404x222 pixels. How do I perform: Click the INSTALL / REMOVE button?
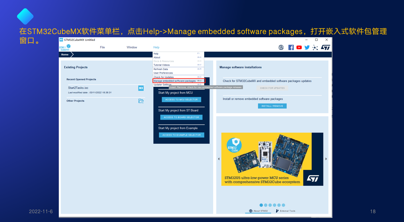point(272,106)
